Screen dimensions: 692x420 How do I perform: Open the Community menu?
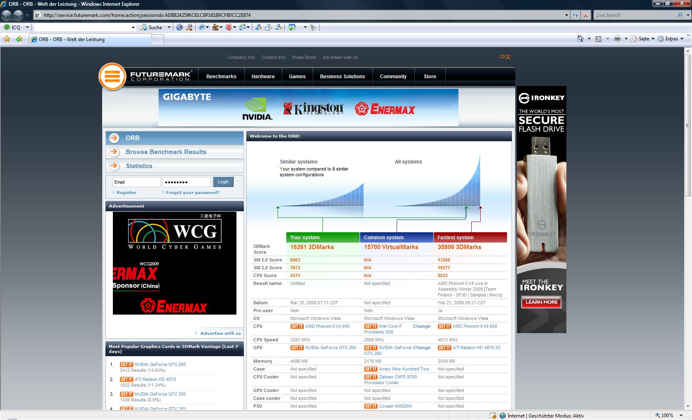pos(393,77)
